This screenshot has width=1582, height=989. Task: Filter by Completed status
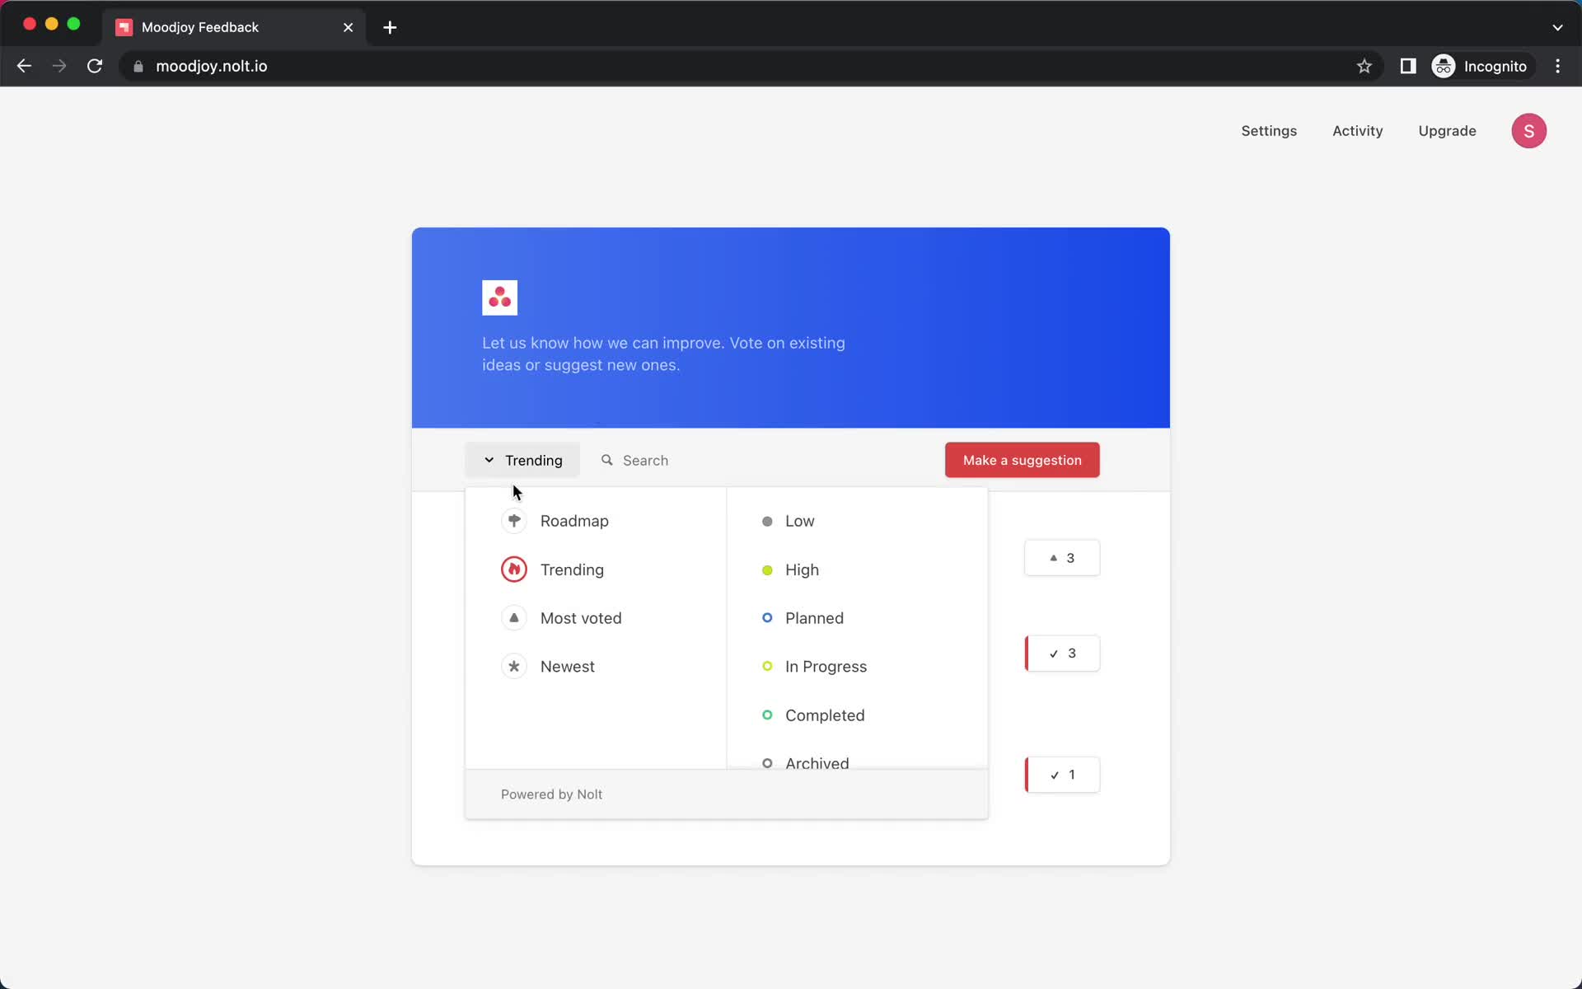coord(825,715)
